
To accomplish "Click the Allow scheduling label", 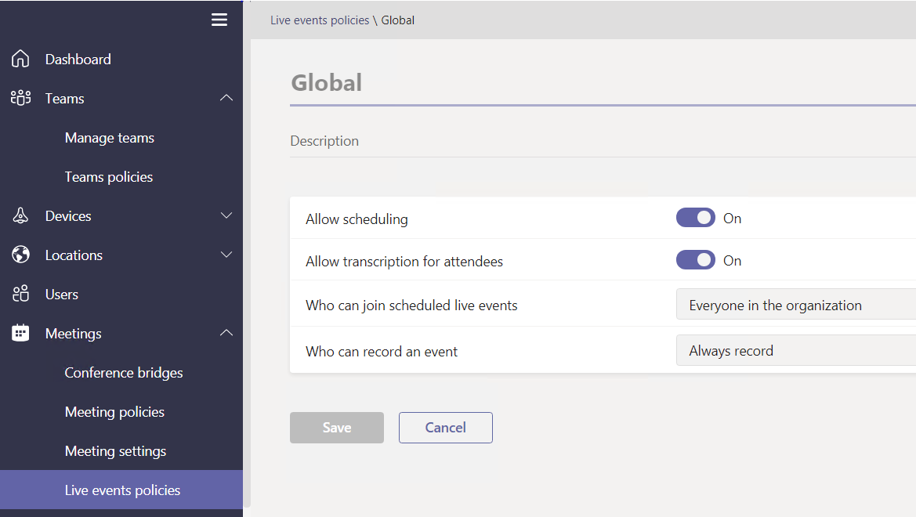I will pos(357,219).
